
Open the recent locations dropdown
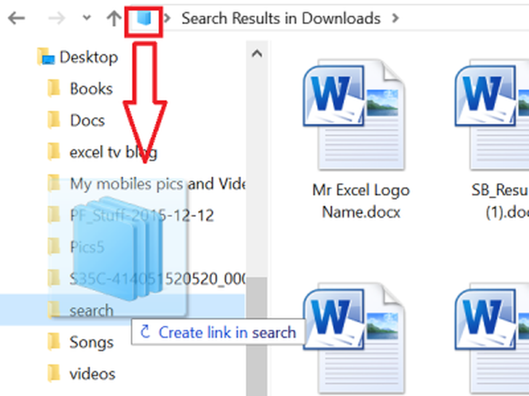[87, 17]
